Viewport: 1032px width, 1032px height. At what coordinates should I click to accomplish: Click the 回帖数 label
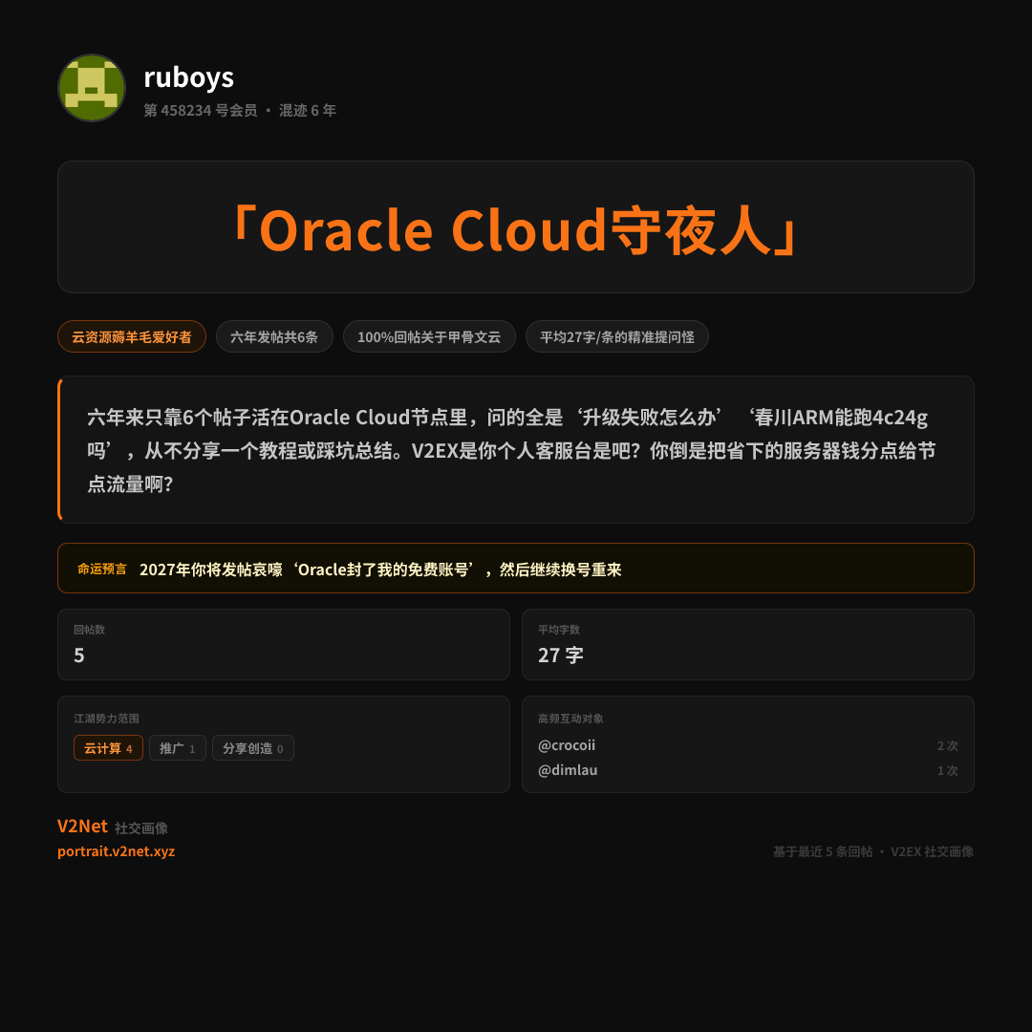pyautogui.click(x=89, y=629)
